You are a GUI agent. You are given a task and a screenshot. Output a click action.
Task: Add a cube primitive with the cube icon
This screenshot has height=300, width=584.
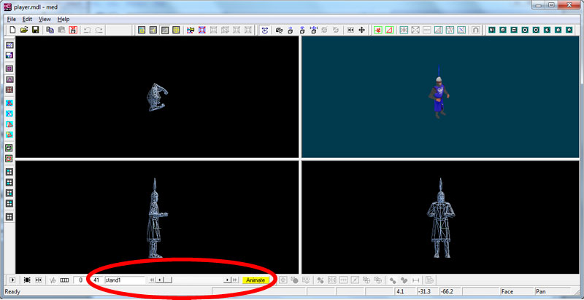click(x=492, y=30)
